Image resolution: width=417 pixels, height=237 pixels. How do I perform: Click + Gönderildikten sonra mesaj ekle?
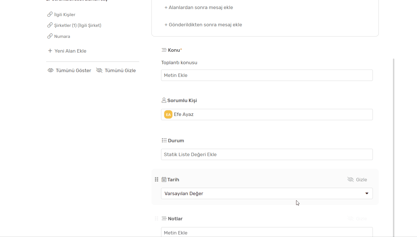tap(203, 25)
